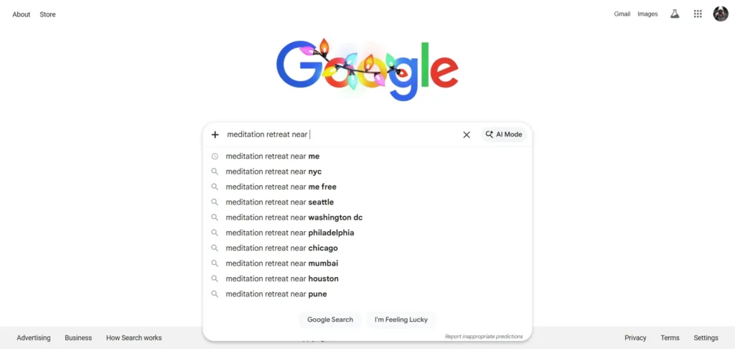Switch to AI Mode
Viewport: 735px width, 349px height.
(x=504, y=134)
